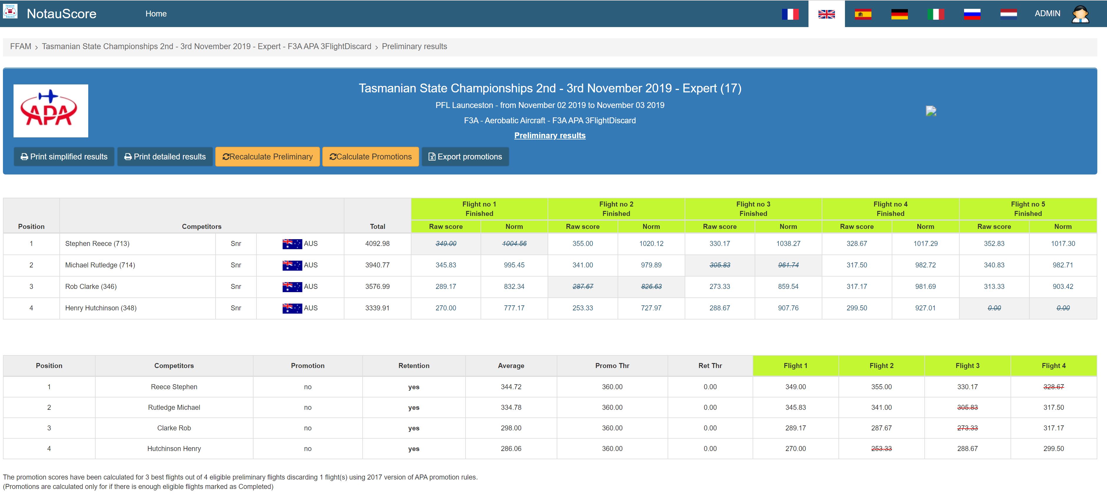Click discarded norm score 961.74
This screenshot has height=496, width=1107.
pos(788,265)
